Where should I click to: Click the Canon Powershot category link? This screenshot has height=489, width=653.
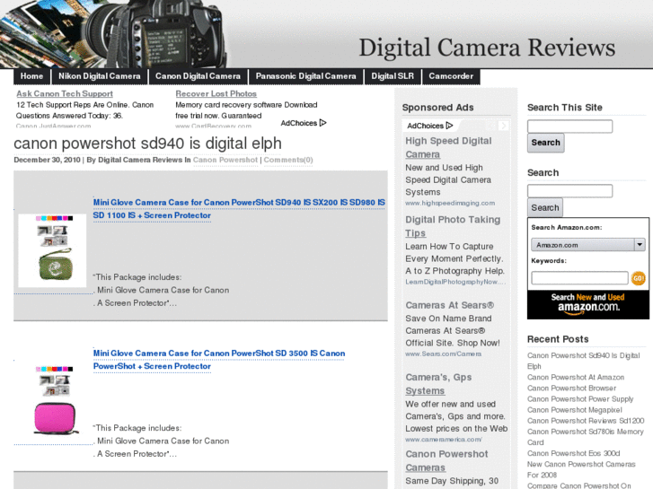225,160
